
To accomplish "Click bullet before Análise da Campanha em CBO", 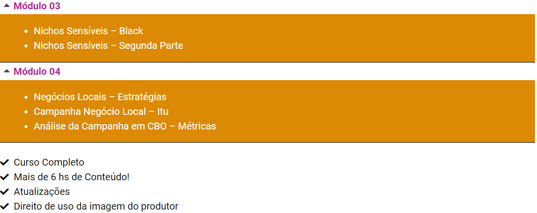I will click(26, 127).
